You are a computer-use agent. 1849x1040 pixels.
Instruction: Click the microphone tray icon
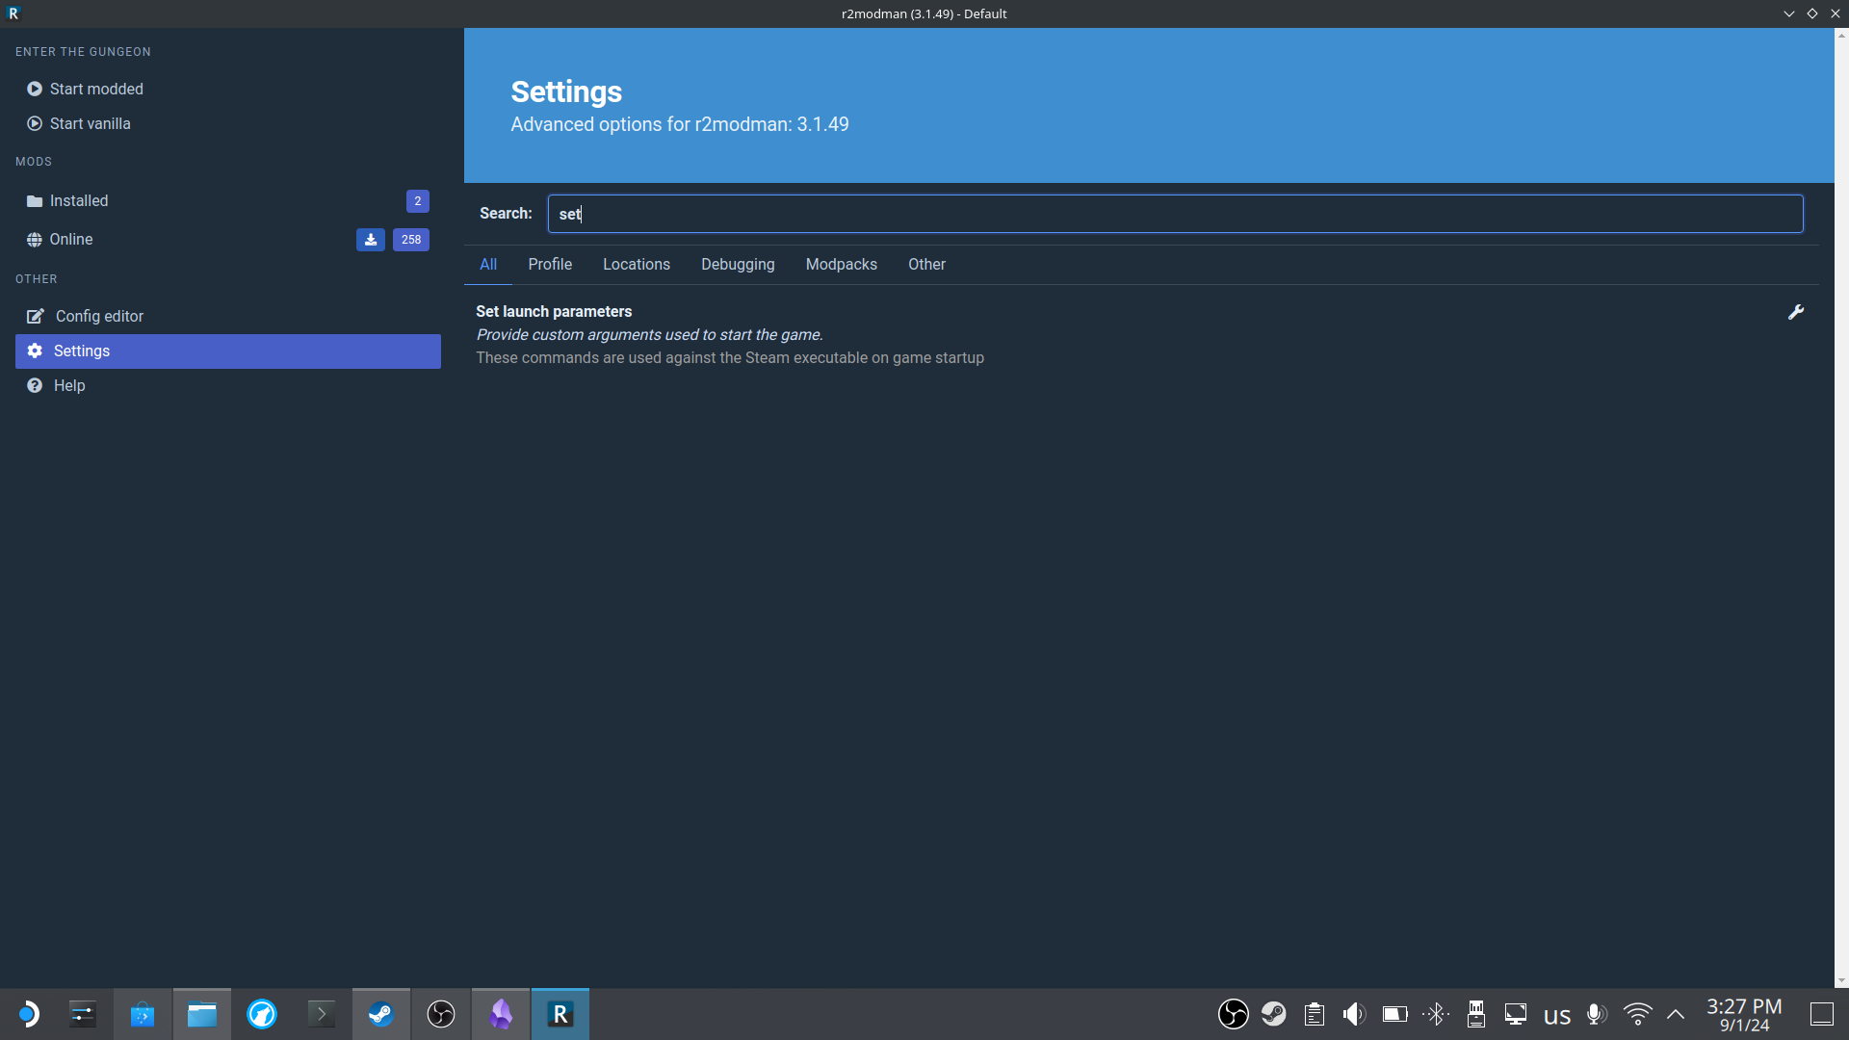tap(1597, 1014)
